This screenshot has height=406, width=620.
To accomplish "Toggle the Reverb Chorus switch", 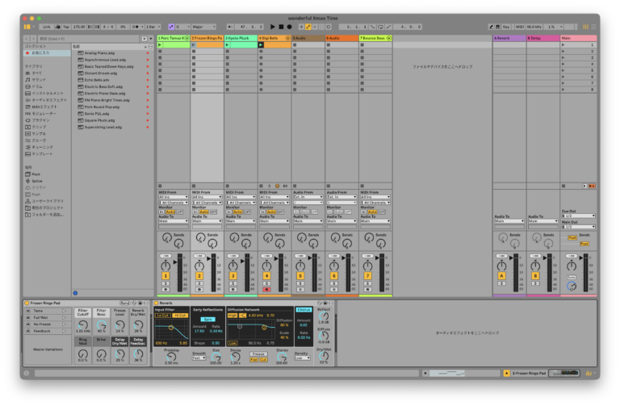I will point(304,310).
